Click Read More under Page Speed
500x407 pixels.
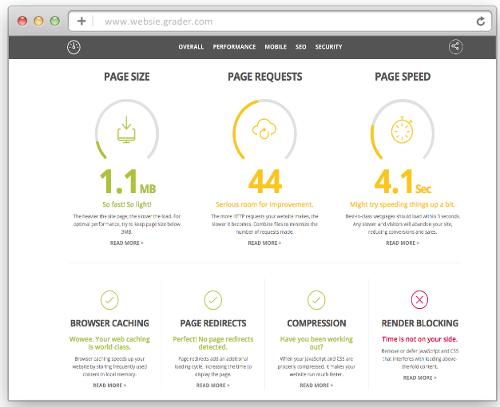pos(403,243)
